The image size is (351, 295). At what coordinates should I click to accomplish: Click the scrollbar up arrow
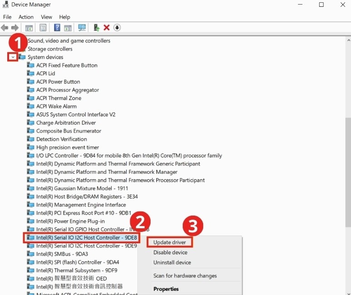pyautogui.click(x=349, y=40)
